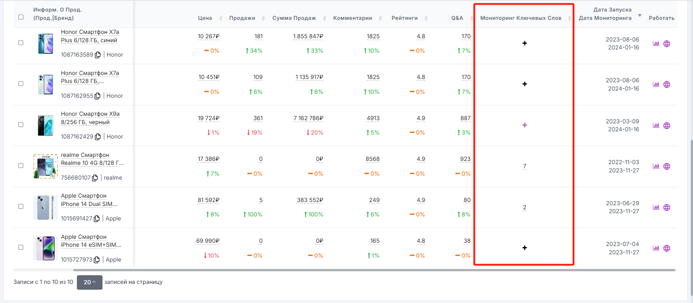
Task: Open globe link for iPhone 14 Dual SIM
Action: [667, 207]
